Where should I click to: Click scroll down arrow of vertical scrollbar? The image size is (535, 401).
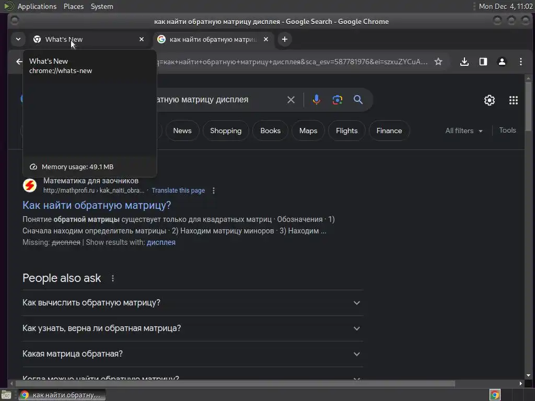[528, 376]
